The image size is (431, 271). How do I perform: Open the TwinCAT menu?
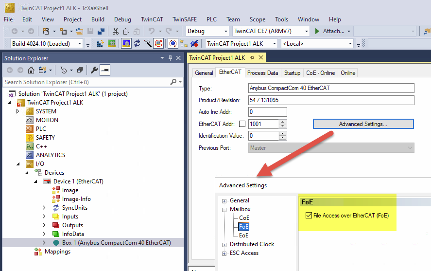click(x=152, y=19)
